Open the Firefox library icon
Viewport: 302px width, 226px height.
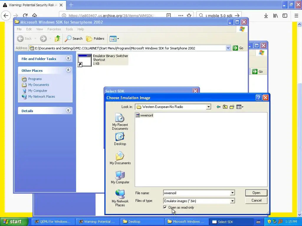point(275,16)
